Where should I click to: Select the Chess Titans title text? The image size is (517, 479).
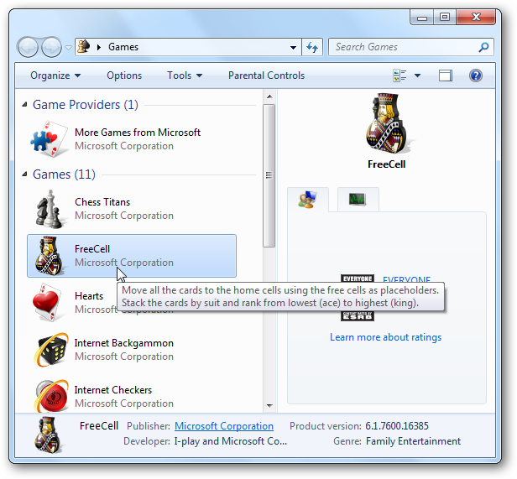pyautogui.click(x=102, y=202)
